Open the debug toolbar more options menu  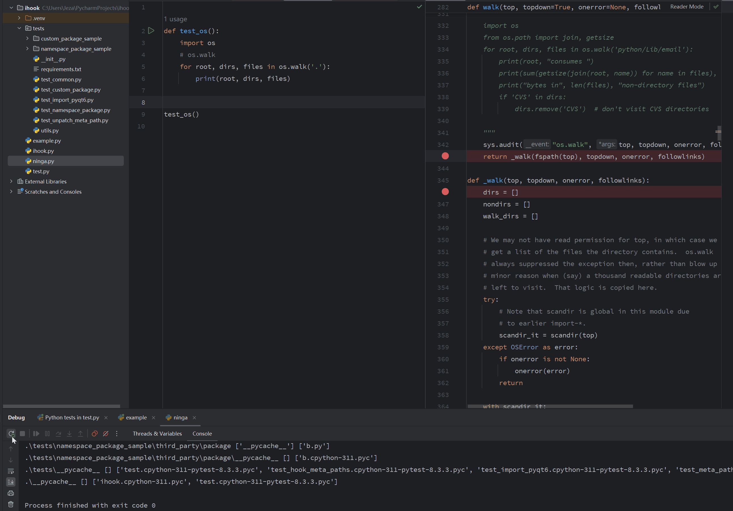tap(117, 433)
